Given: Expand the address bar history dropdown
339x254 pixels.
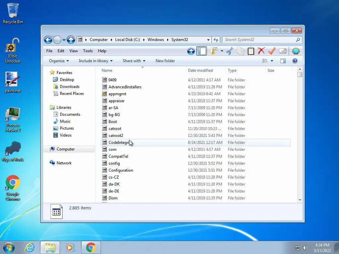Looking at the screenshot, I should coord(208,40).
